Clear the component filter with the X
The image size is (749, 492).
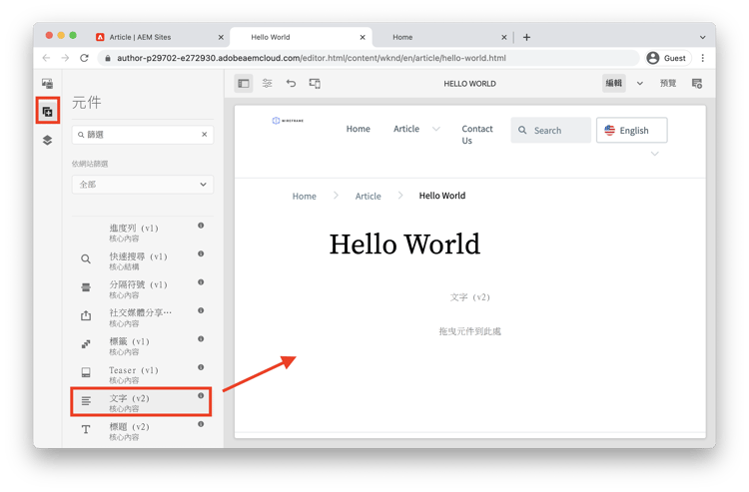[x=205, y=135]
